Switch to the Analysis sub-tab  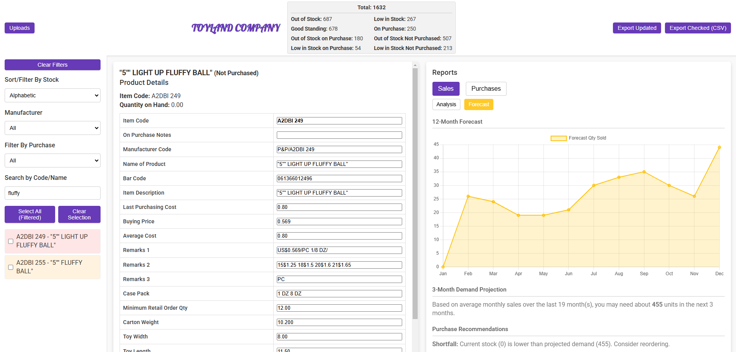[x=446, y=105]
